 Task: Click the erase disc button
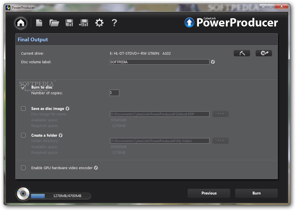click(x=264, y=53)
